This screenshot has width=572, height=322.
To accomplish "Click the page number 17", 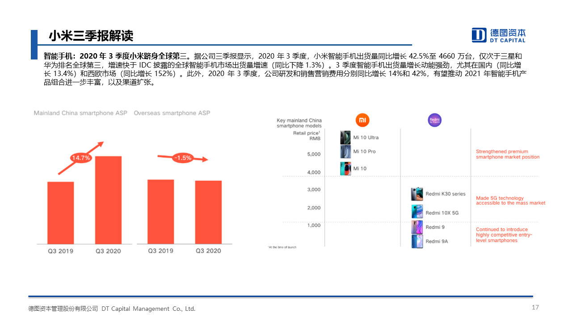I will click(535, 307).
